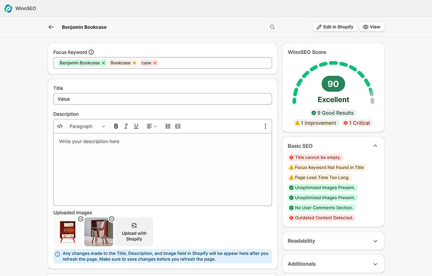Click 'Outdated Content Detected.' item
The image size is (432, 276).
322,218
